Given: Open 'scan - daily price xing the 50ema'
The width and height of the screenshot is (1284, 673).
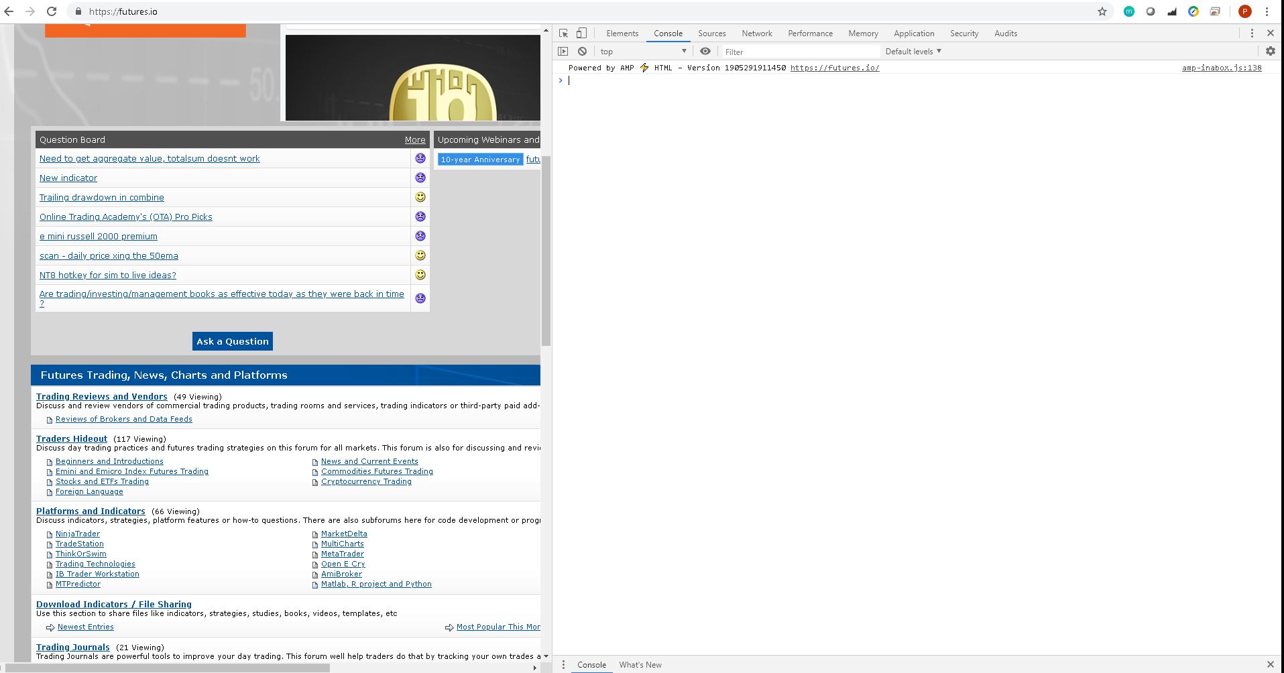Looking at the screenshot, I should [x=109, y=255].
